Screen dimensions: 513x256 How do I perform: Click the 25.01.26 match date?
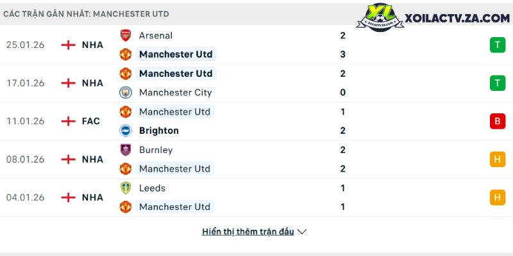[25, 45]
